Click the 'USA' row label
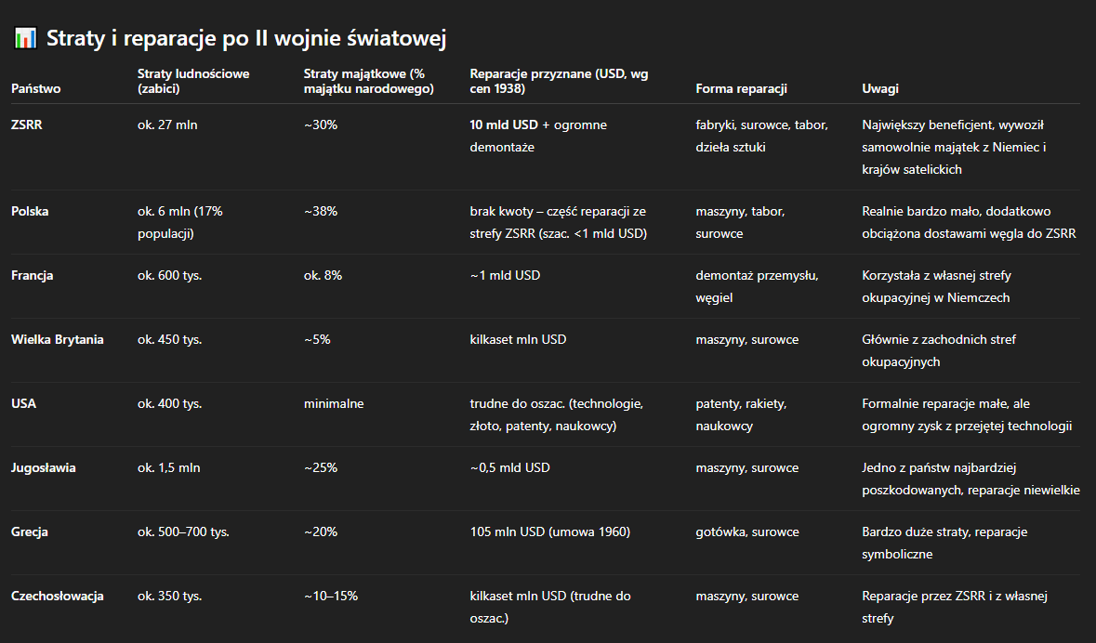Screen dimensions: 1096x643 [23, 404]
